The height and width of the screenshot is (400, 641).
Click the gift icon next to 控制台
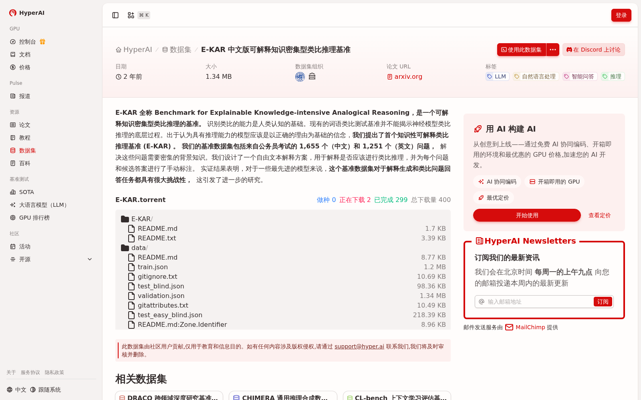point(42,42)
